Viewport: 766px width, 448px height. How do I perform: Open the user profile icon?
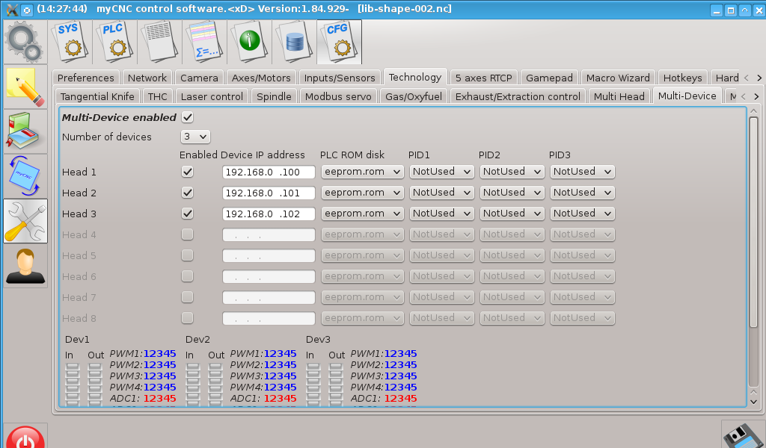[x=25, y=266]
